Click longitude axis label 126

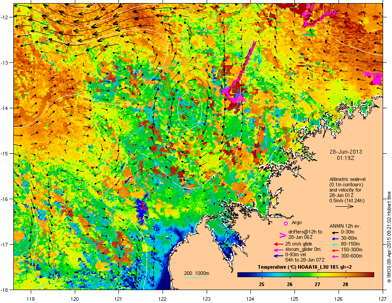pos(339,299)
